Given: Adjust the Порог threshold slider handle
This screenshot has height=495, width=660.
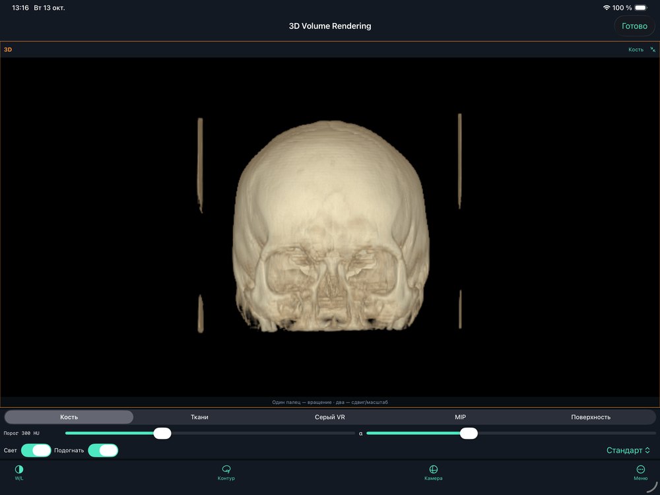Looking at the screenshot, I should [x=162, y=433].
